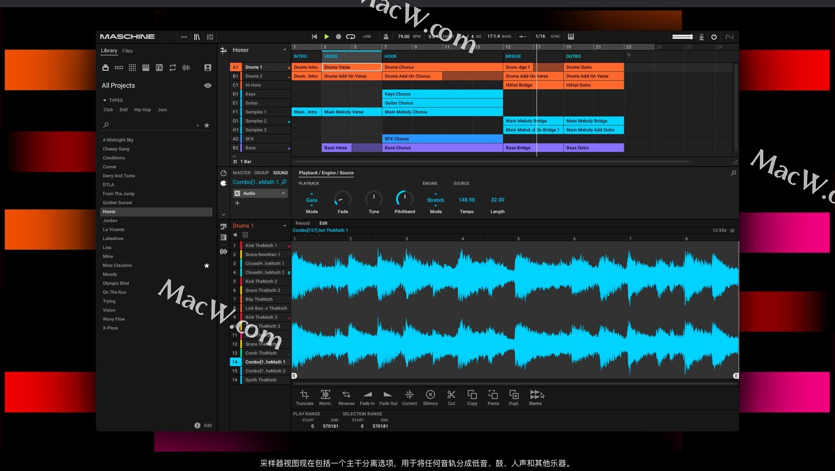This screenshot has height=471, width=835.
Task: Change engine Mode from Stretch
Action: click(x=435, y=200)
